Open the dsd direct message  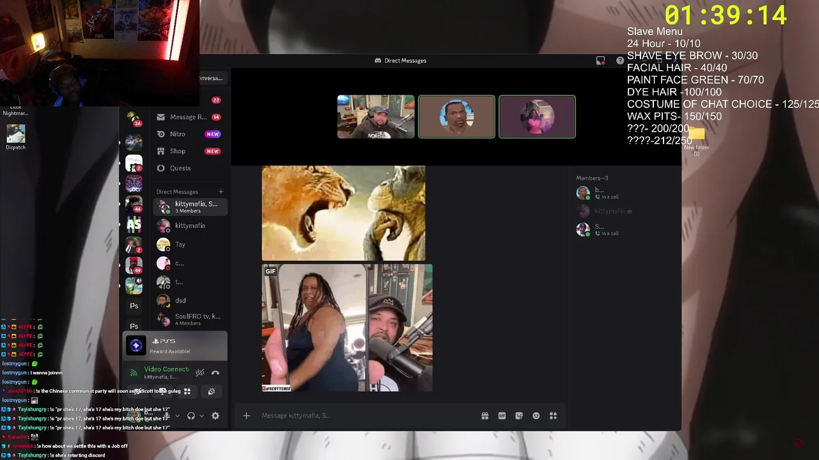coord(189,300)
